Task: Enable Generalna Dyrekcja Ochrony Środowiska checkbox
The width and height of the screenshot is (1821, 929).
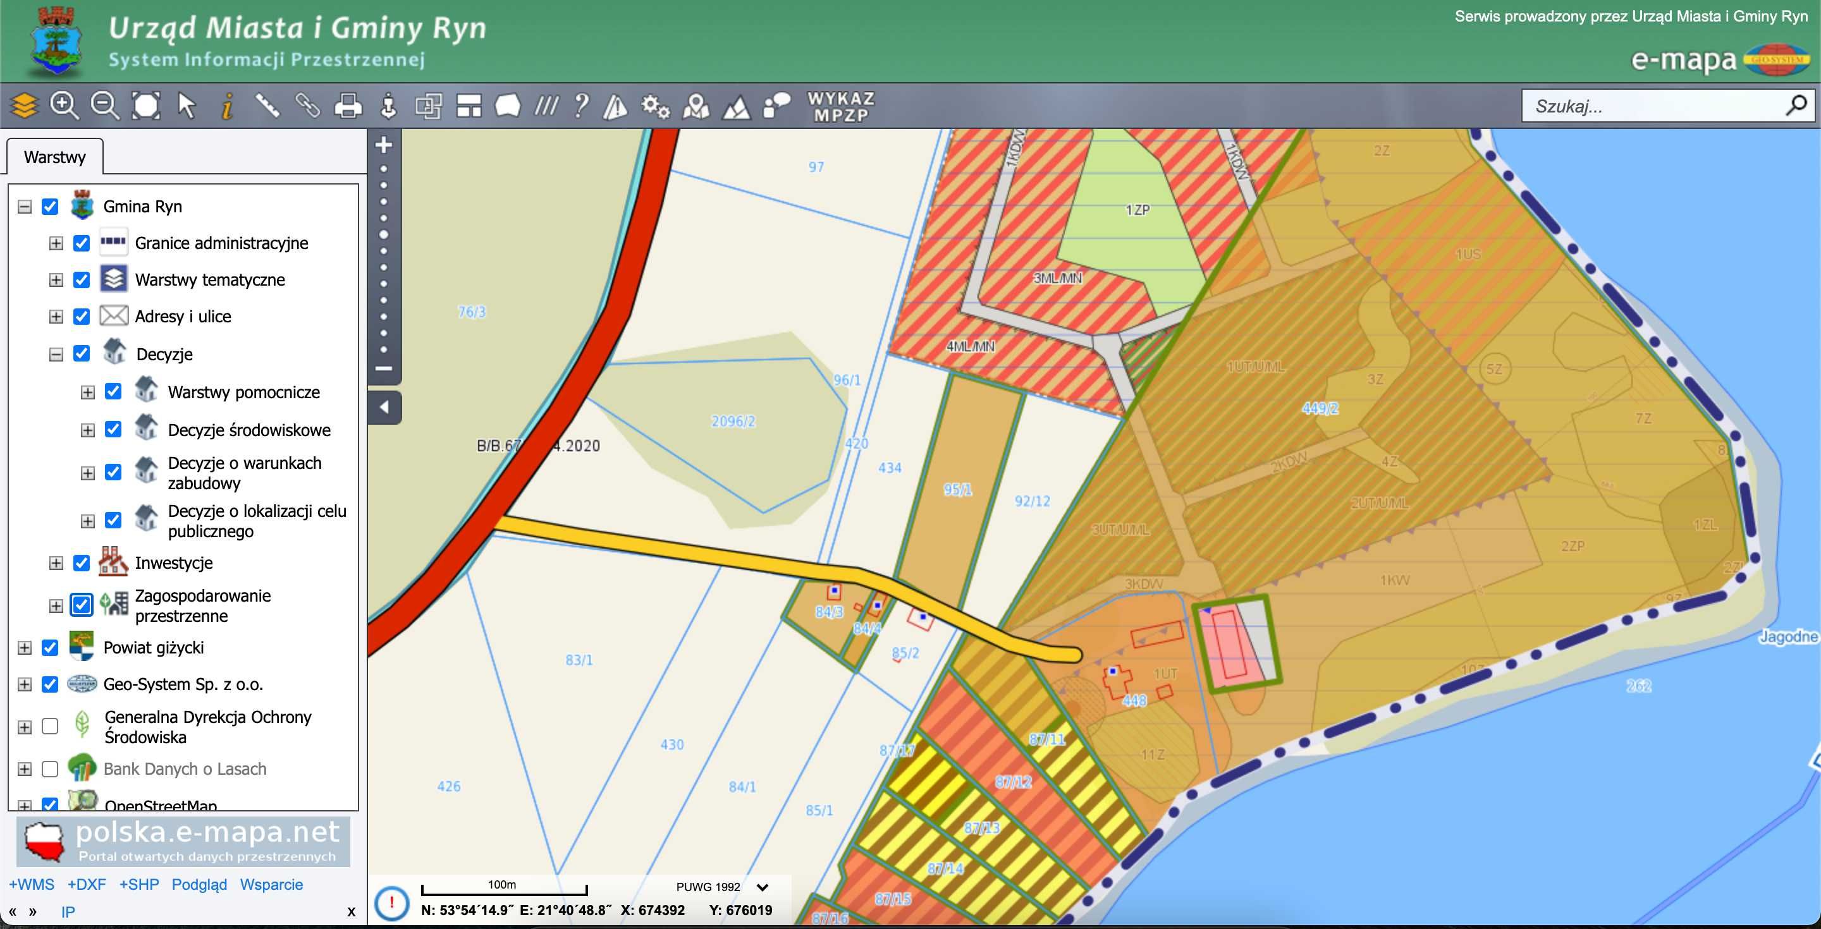Action: [50, 726]
